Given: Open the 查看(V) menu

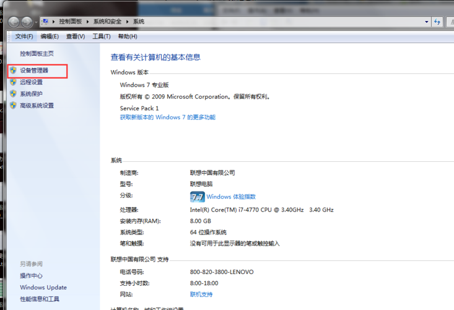Looking at the screenshot, I should [x=76, y=37].
